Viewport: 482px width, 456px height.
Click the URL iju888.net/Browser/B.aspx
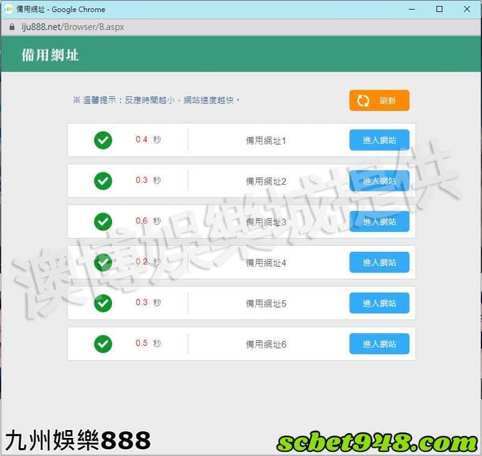[72, 27]
